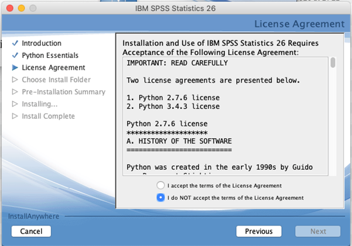352x246 pixels.
Task: Click the 'IMPORTANT: READ CAREFULLY' line
Action: (177, 63)
